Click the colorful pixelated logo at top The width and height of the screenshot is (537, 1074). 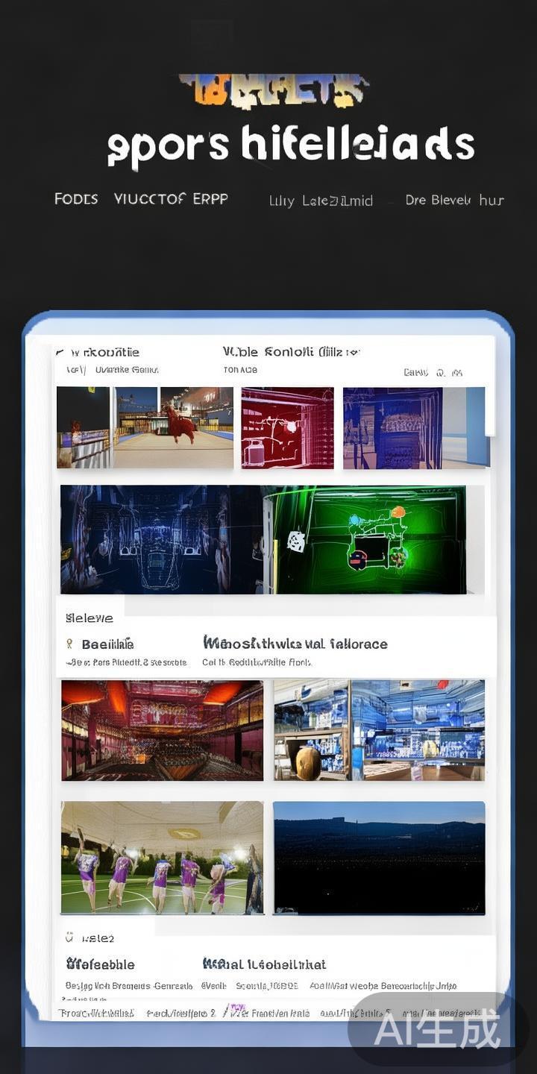coord(273,91)
